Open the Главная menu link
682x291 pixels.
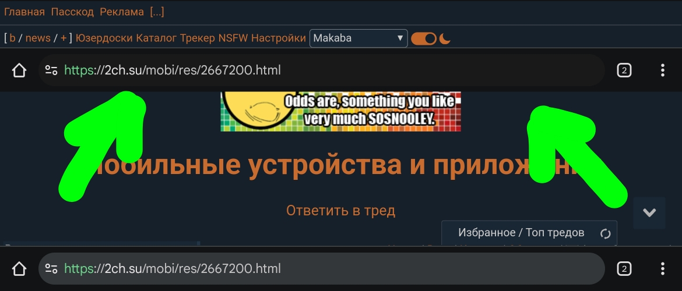pyautogui.click(x=24, y=12)
